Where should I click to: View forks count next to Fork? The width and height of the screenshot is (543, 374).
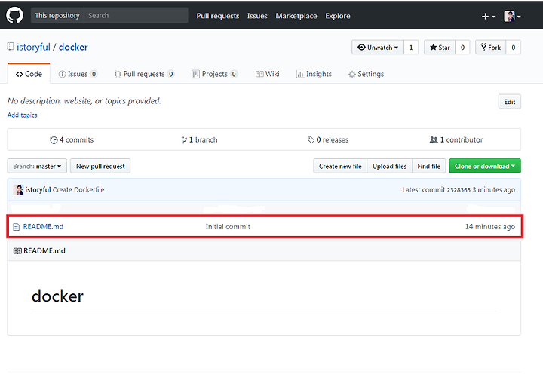514,48
